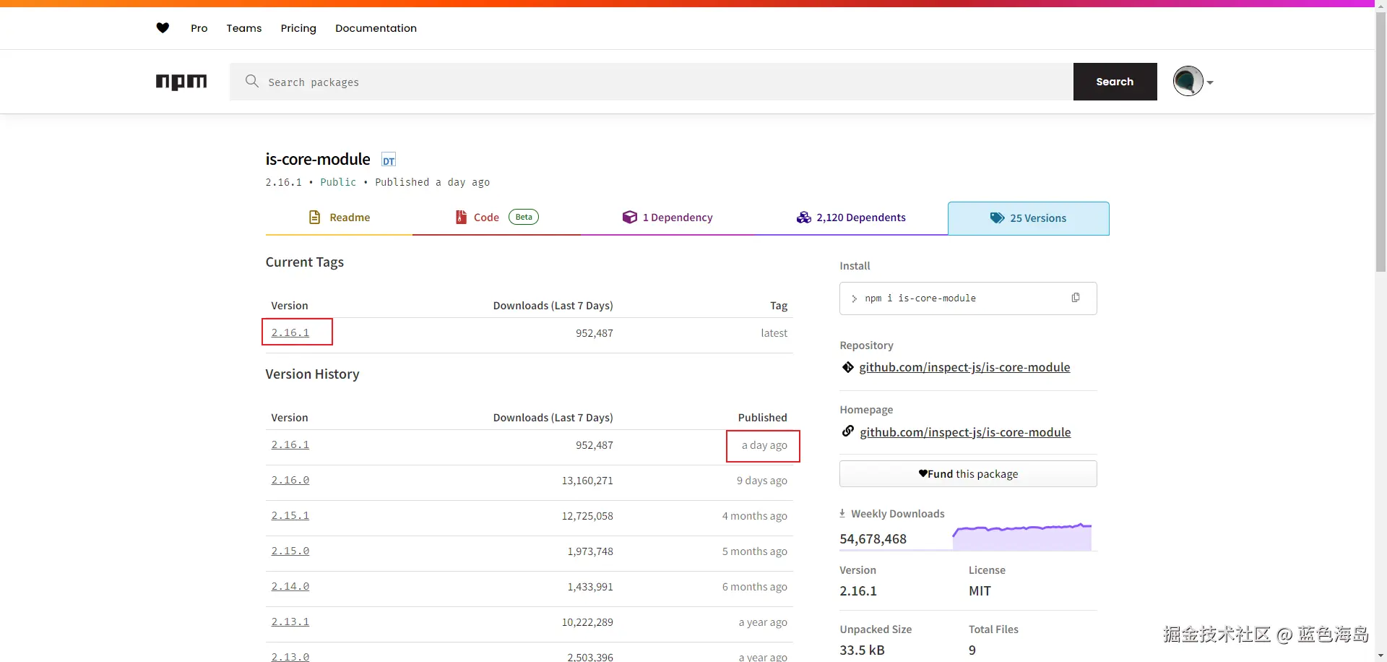Click the git repository diamond icon
Viewport: 1387px width, 662px height.
[848, 367]
